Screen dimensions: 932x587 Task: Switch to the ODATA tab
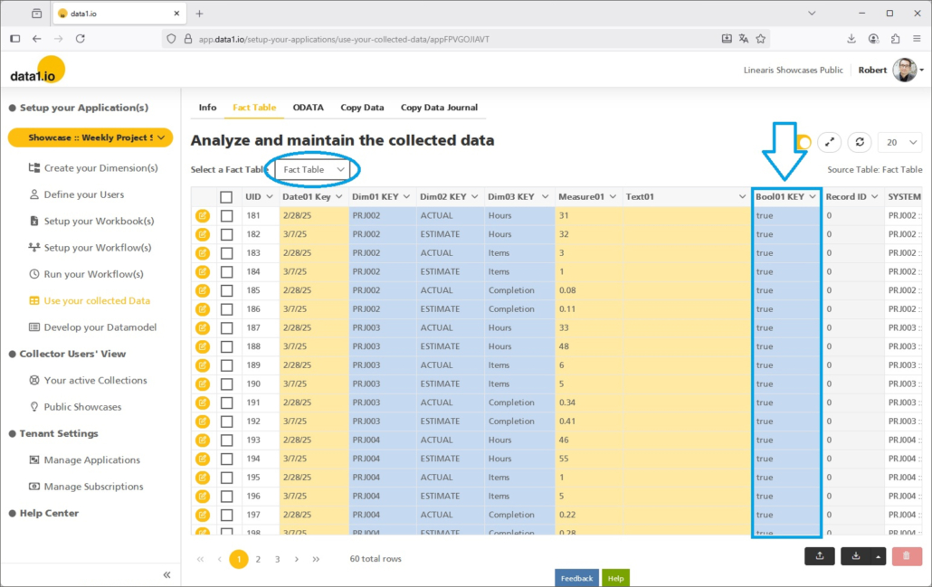point(308,108)
